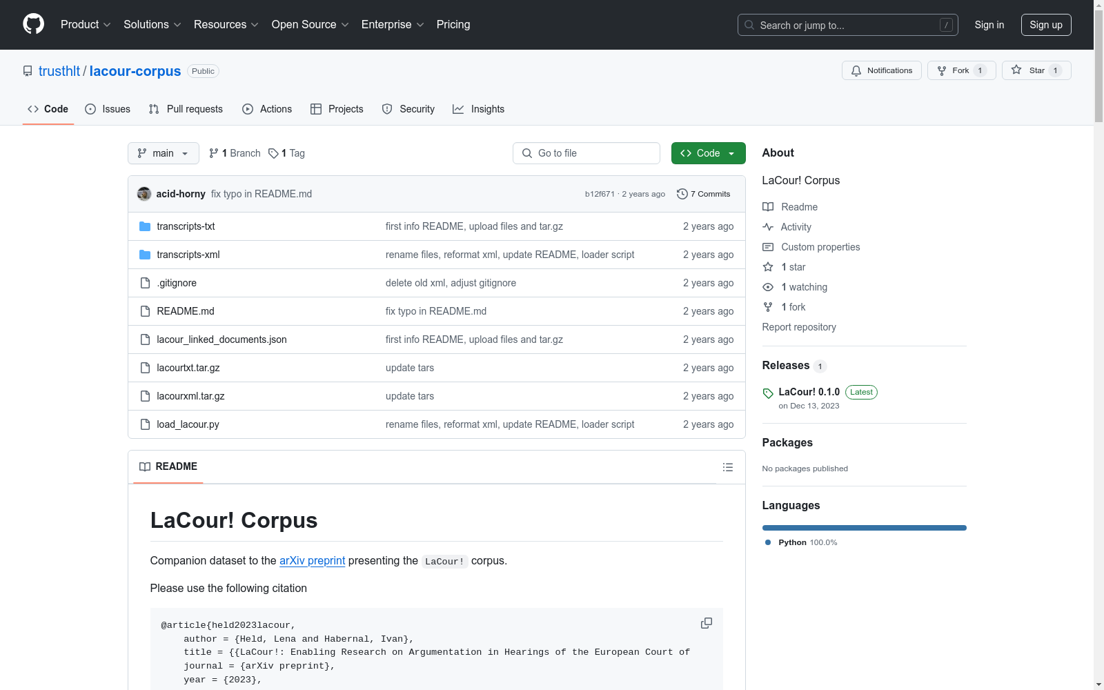
Task: Click commit message 'delete old xml, adjust gitignore'
Action: (x=451, y=283)
